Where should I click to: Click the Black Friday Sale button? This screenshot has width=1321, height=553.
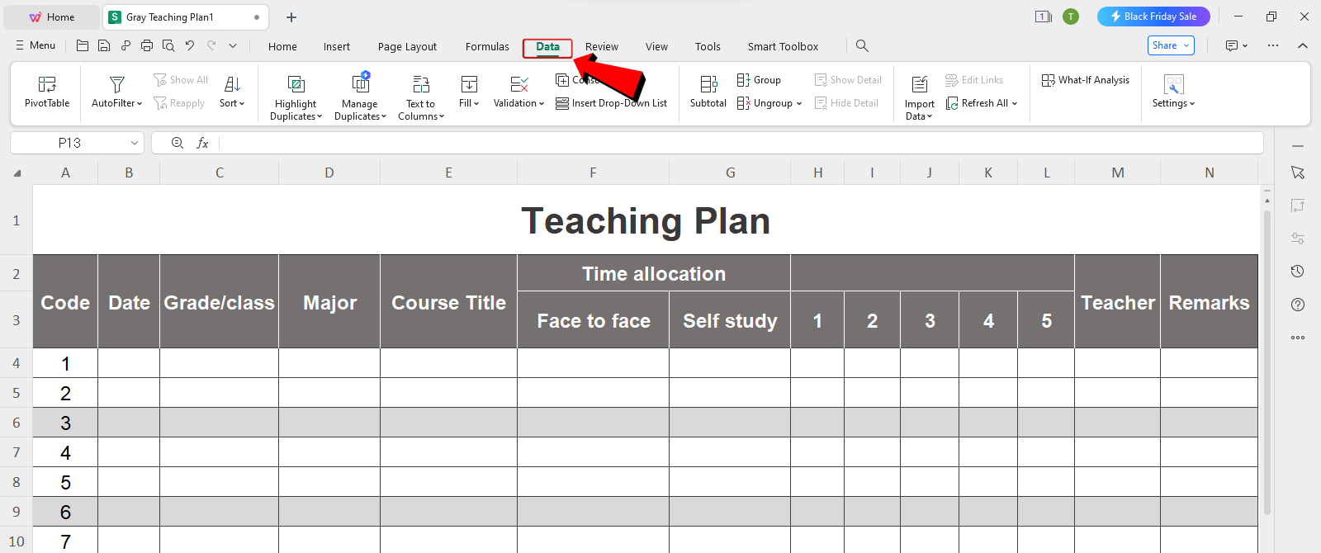point(1153,17)
